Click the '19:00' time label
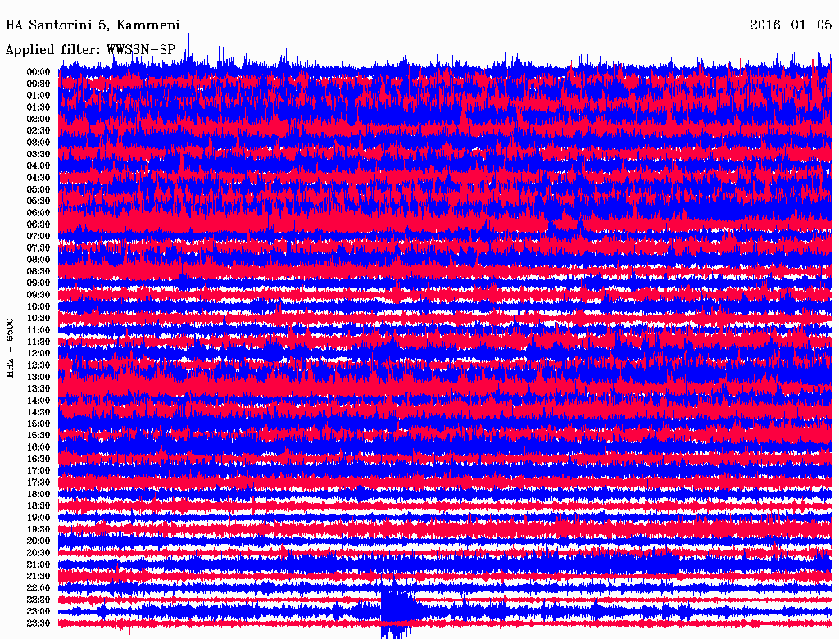 39,518
